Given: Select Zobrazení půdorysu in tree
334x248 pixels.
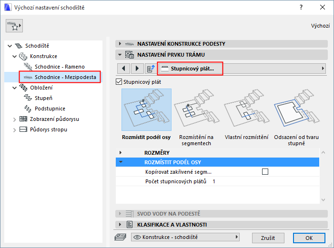Looking at the screenshot, I should tap(54, 119).
